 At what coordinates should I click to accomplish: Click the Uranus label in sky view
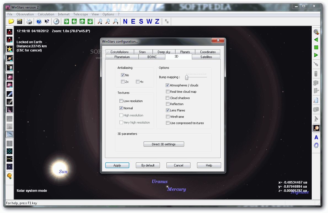click(x=160, y=181)
